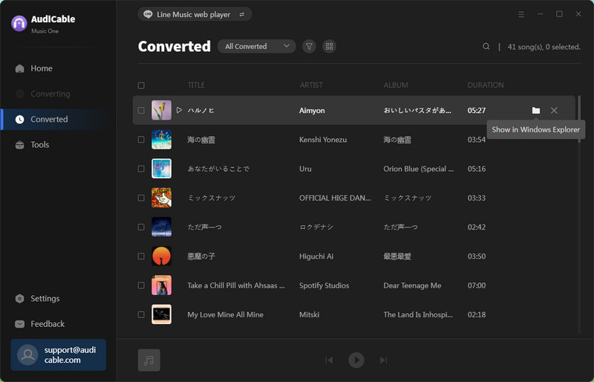This screenshot has height=382, width=594.
Task: Check the box for My Love Mine All Mine
Action: point(141,314)
